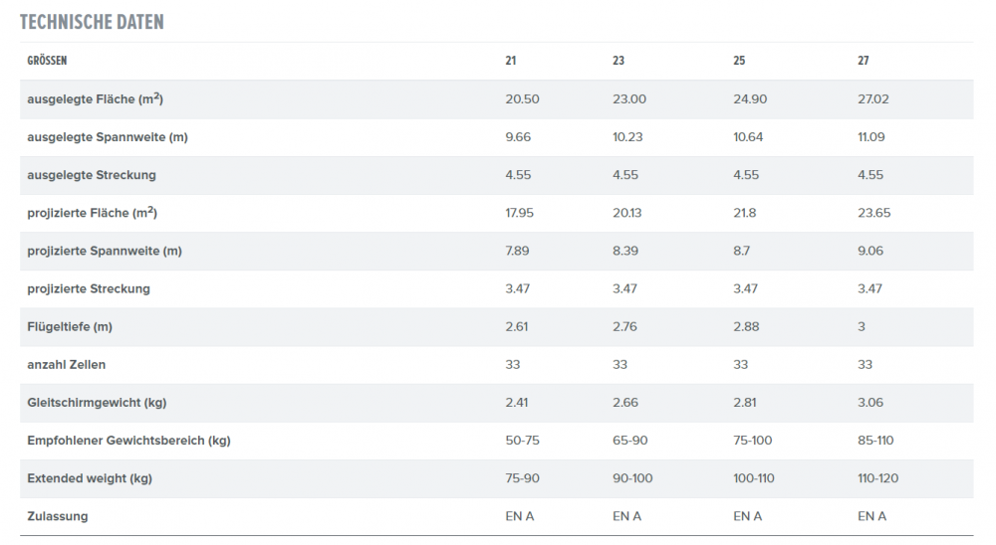The height and width of the screenshot is (545, 996).
Task: Select projizierte Spannweite row label
Action: pyautogui.click(x=105, y=252)
